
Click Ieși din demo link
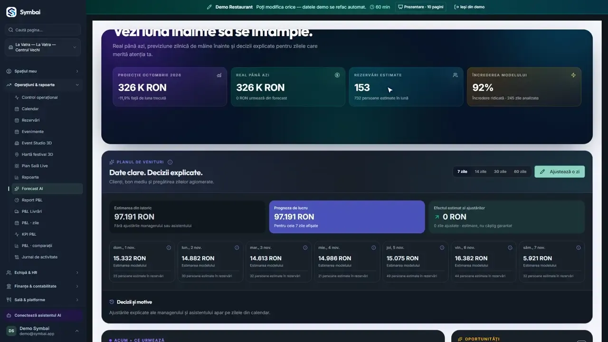pos(469,7)
